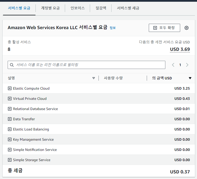
Task: Click the total pre-tax amount USD 3.69
Action: pyautogui.click(x=180, y=49)
